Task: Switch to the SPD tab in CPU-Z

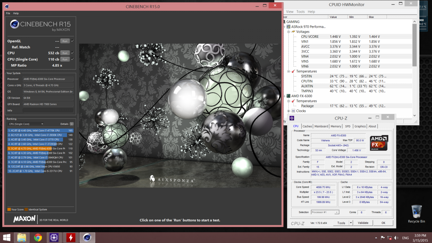Action: point(348,126)
